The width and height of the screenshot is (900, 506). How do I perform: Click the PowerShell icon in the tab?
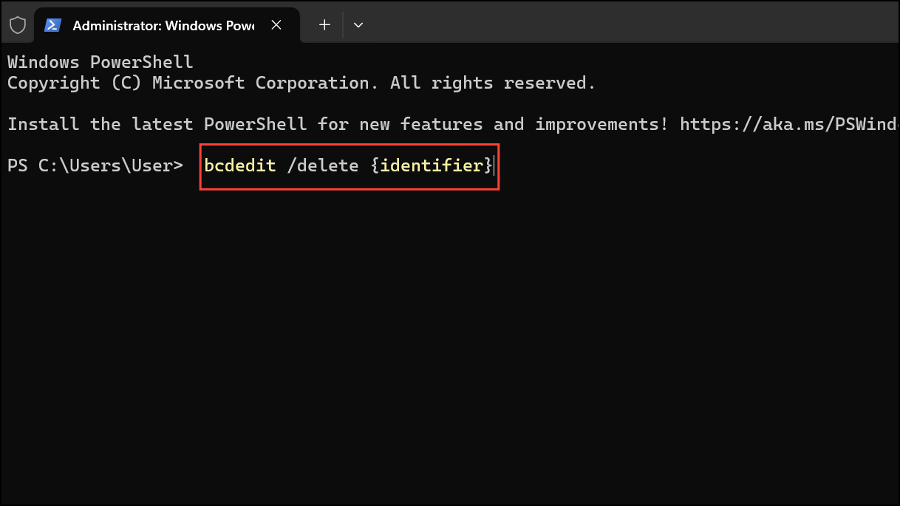click(52, 25)
